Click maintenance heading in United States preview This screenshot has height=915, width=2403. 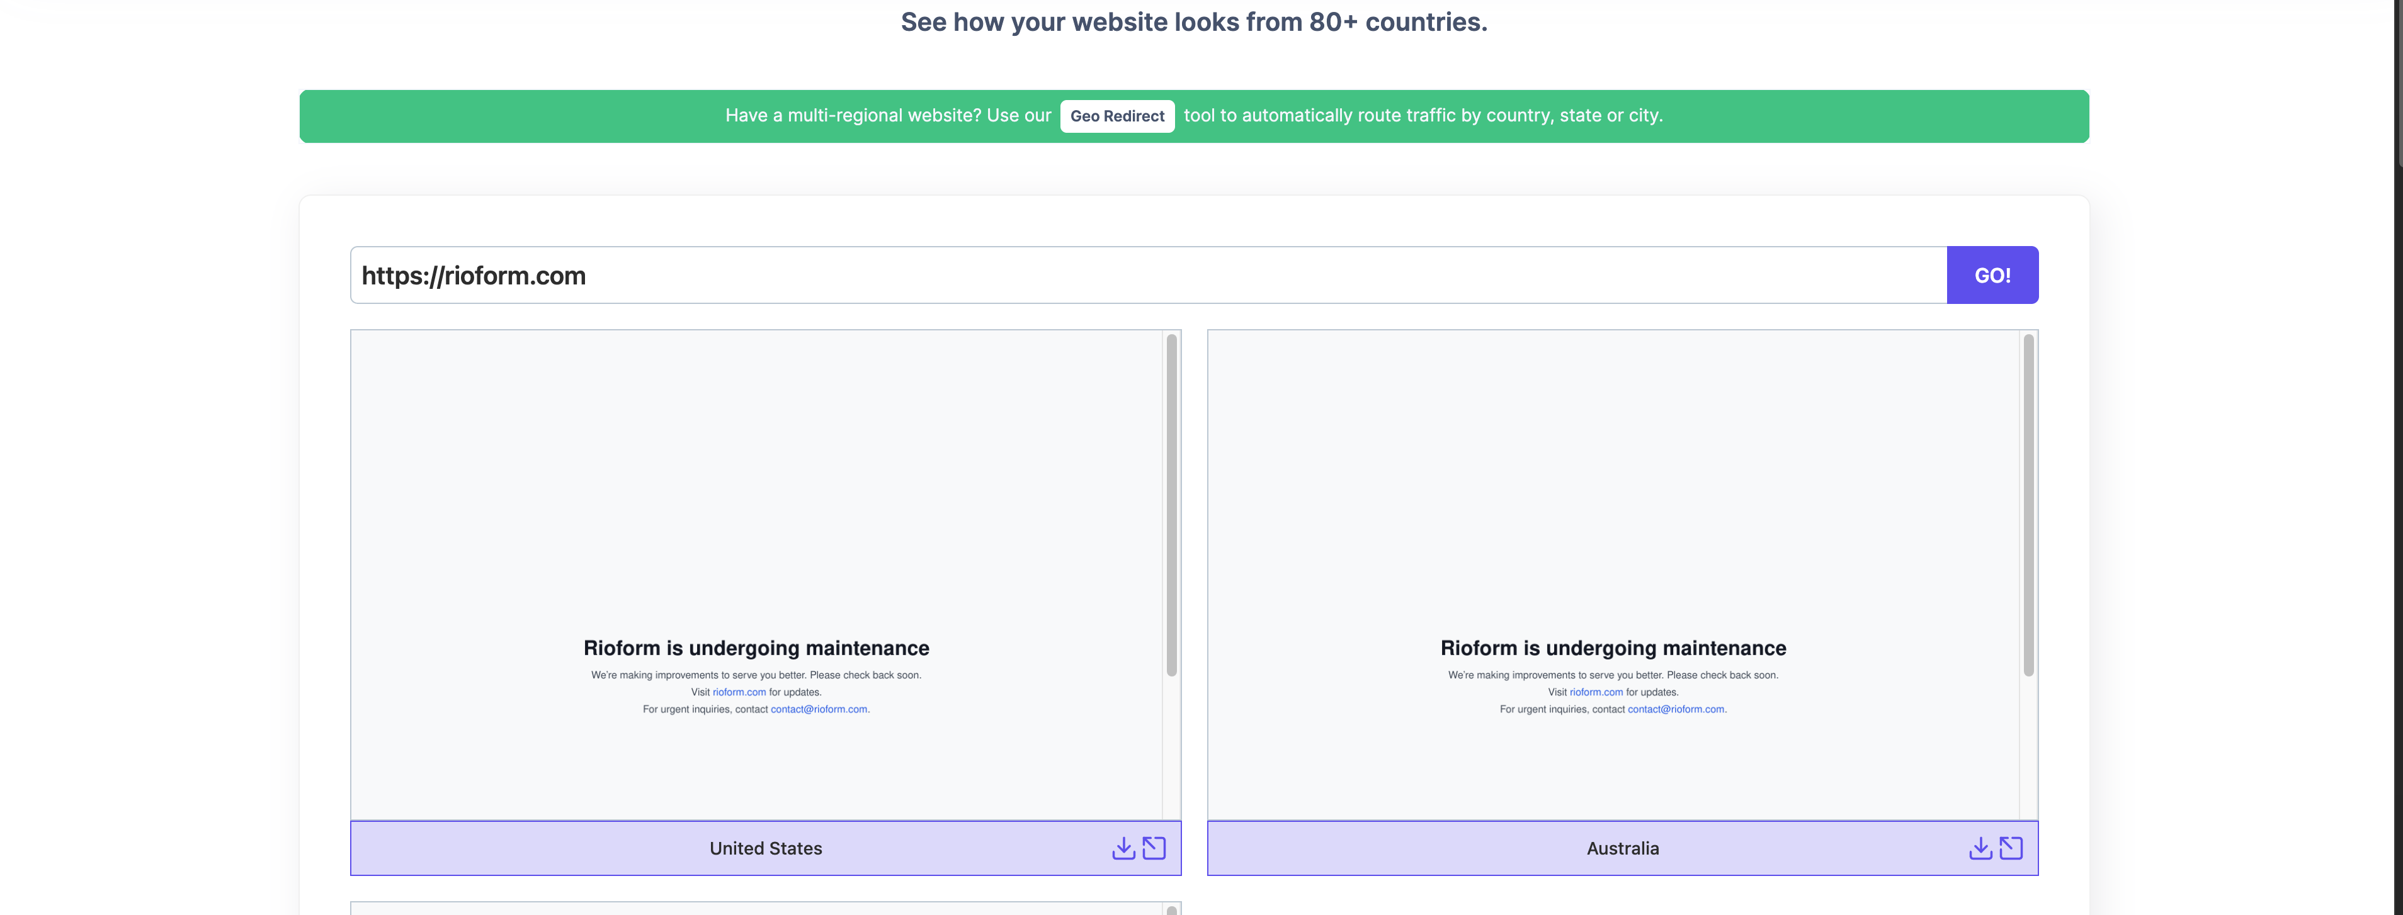(756, 649)
